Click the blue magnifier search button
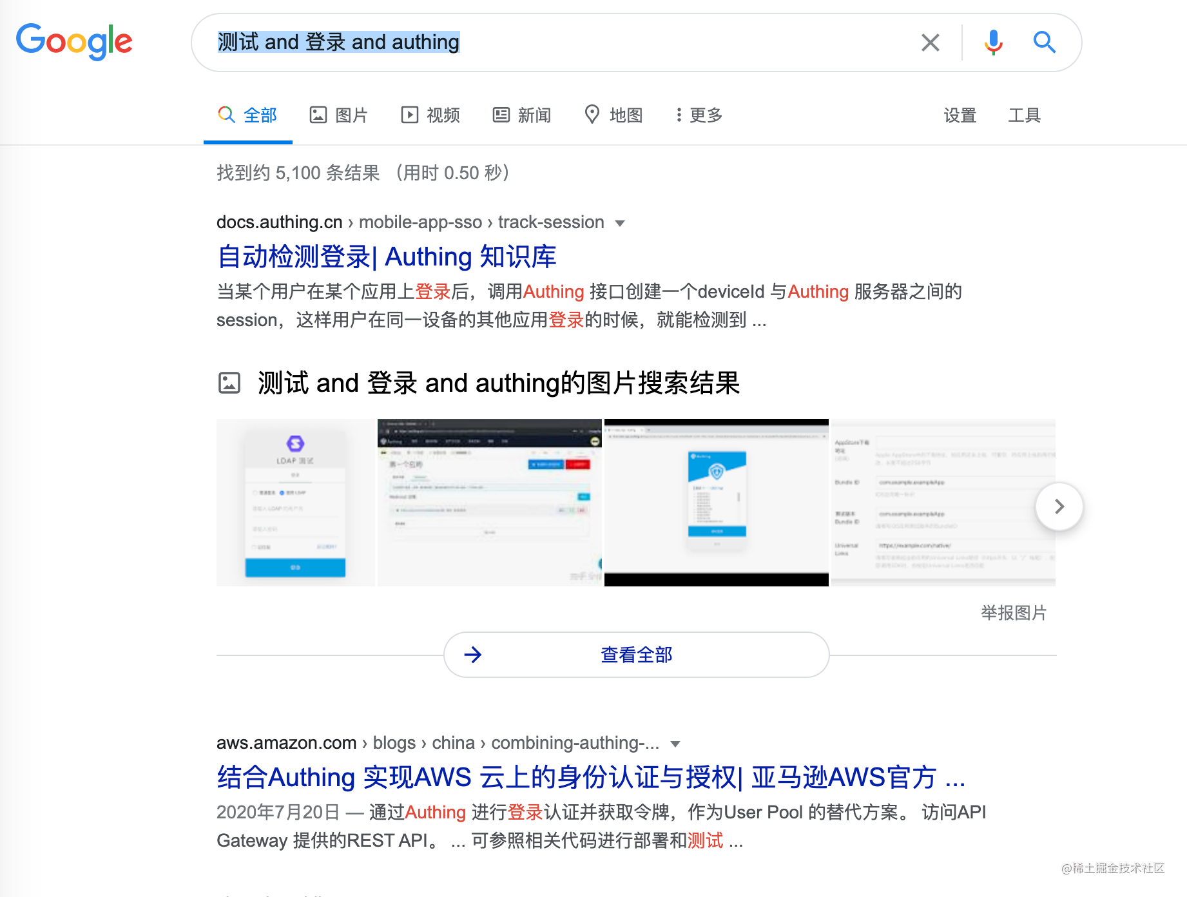 [x=1044, y=43]
